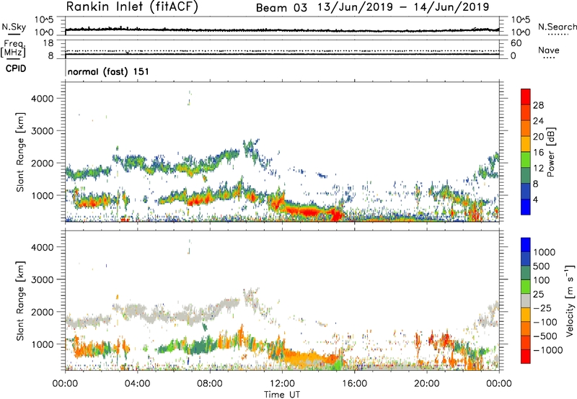Click the -25 label on velocity colorbar
The height and width of the screenshot is (399, 577).
(542, 308)
